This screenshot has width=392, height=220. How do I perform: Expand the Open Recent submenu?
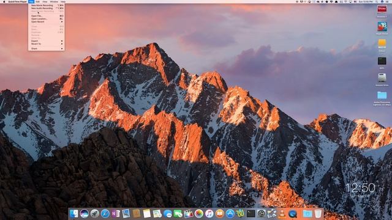47,22
